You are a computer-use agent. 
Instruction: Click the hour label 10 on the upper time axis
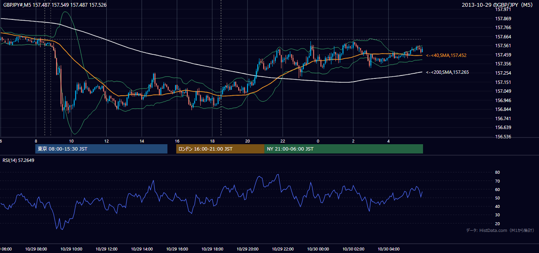pyautogui.click(x=71, y=141)
